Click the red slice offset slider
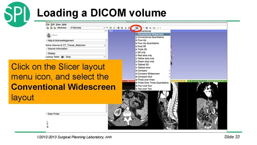The image size is (257, 145). (x=128, y=81)
